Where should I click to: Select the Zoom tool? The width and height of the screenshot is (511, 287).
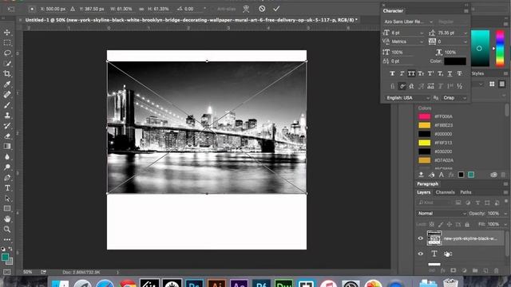(7, 229)
